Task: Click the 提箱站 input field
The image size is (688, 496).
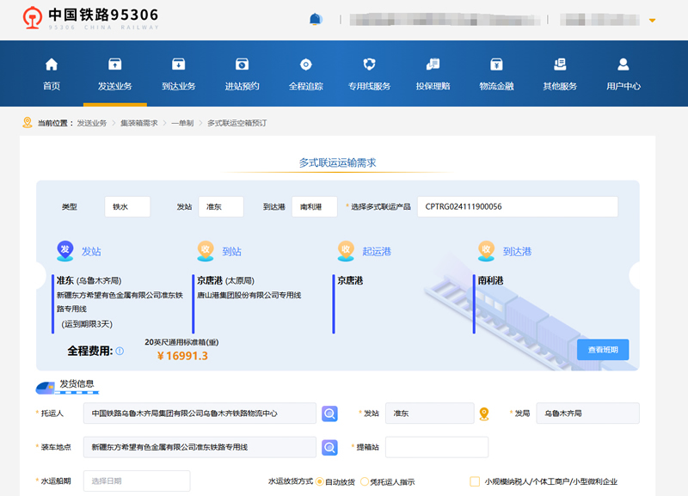Action: (x=436, y=447)
